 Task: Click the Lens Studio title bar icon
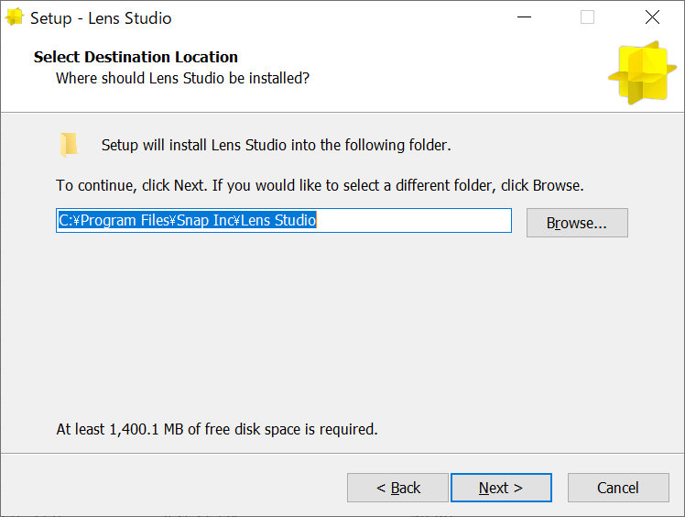coord(14,17)
